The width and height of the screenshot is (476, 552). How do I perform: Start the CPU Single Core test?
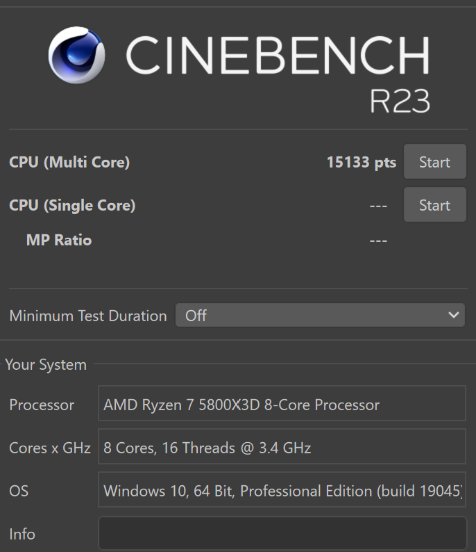(x=434, y=205)
